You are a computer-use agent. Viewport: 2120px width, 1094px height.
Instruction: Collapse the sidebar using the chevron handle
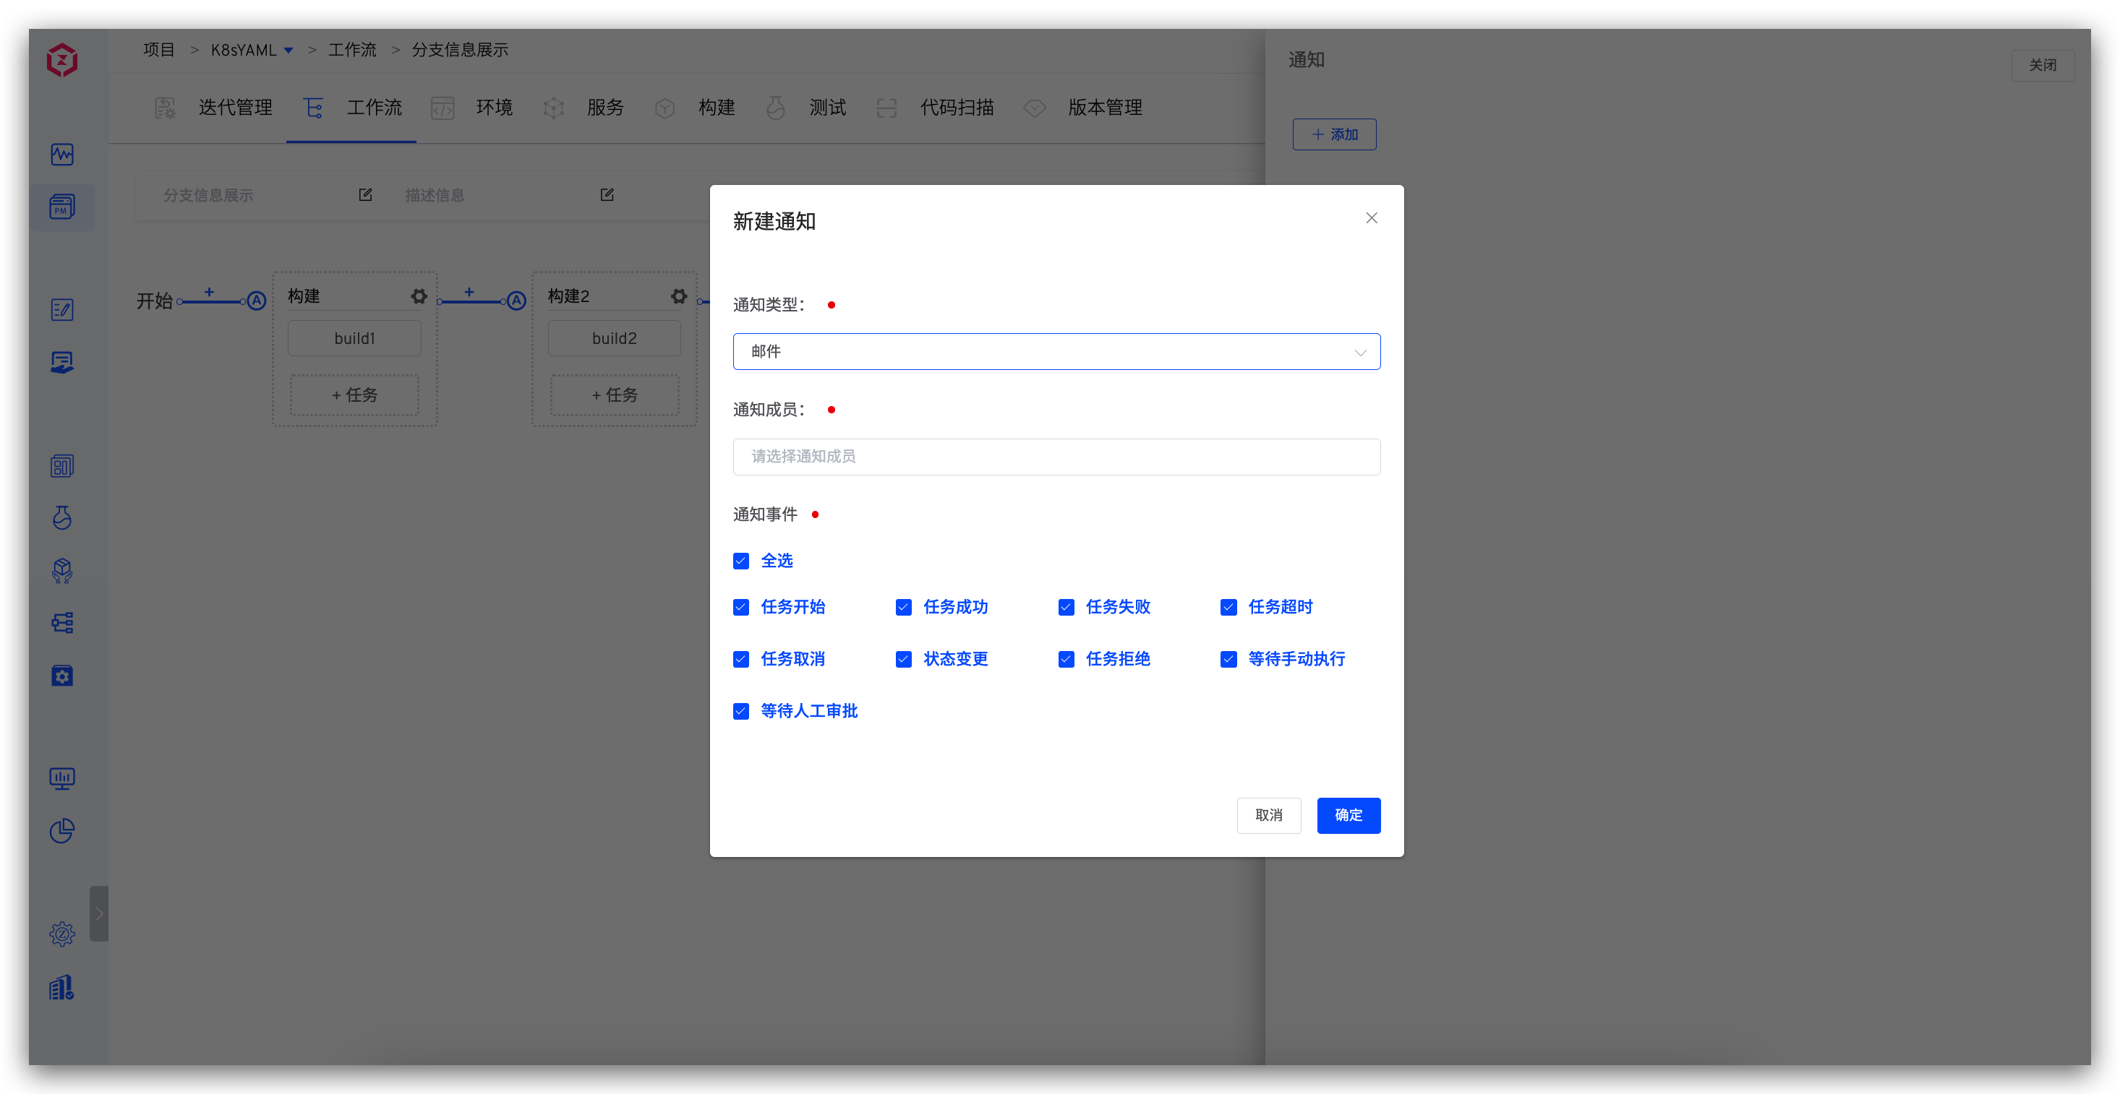click(100, 913)
